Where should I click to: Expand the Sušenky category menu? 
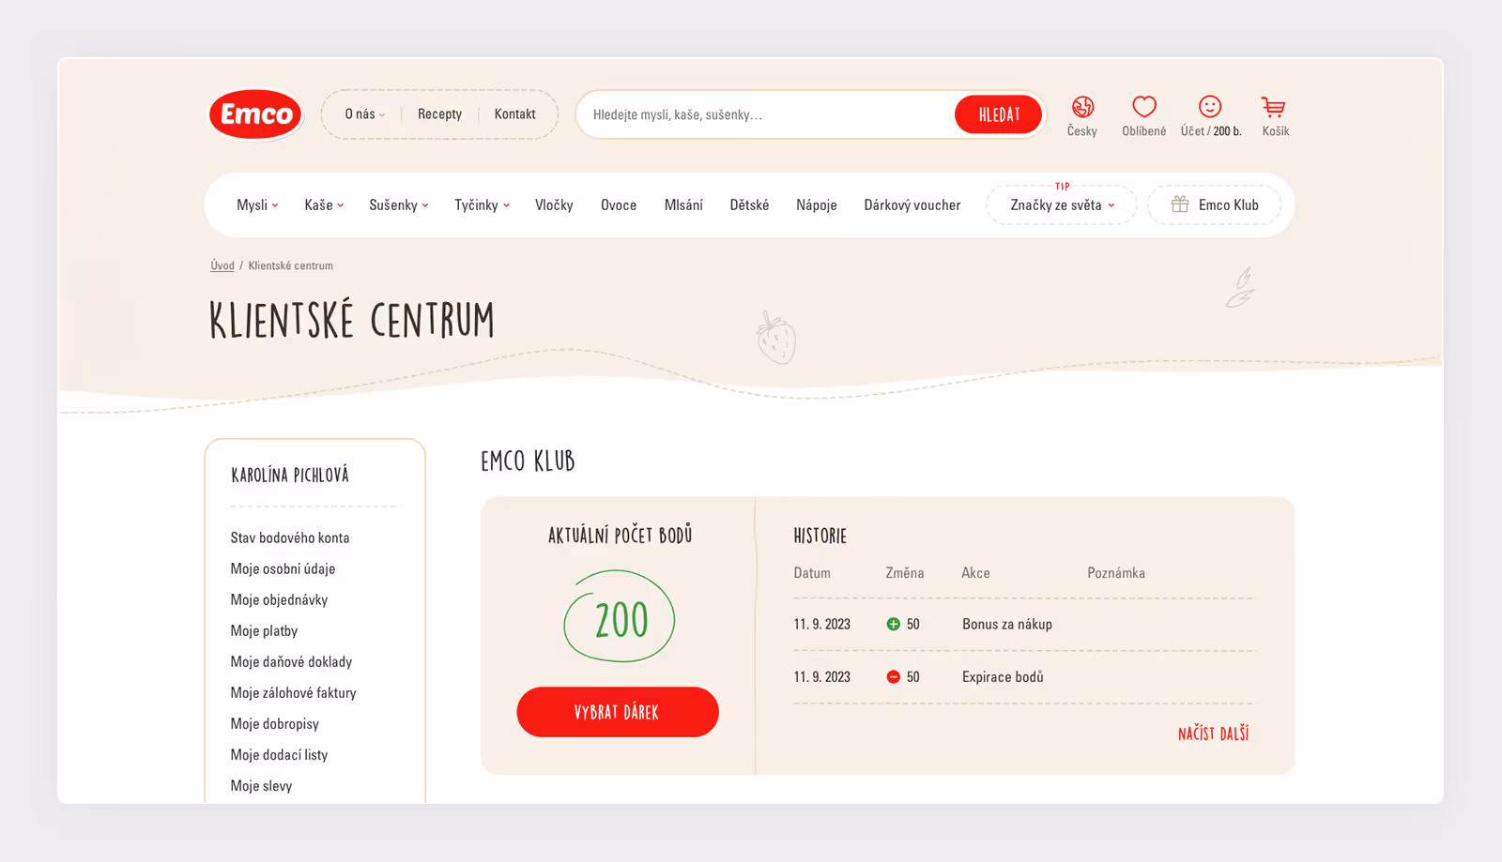pyautogui.click(x=399, y=205)
